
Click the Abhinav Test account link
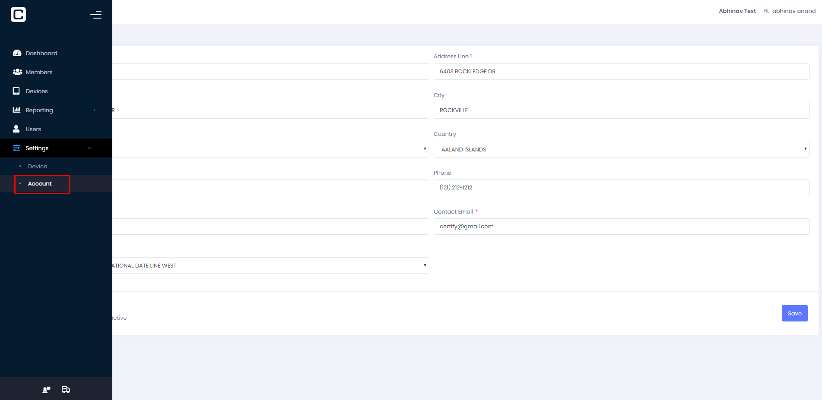tap(737, 11)
